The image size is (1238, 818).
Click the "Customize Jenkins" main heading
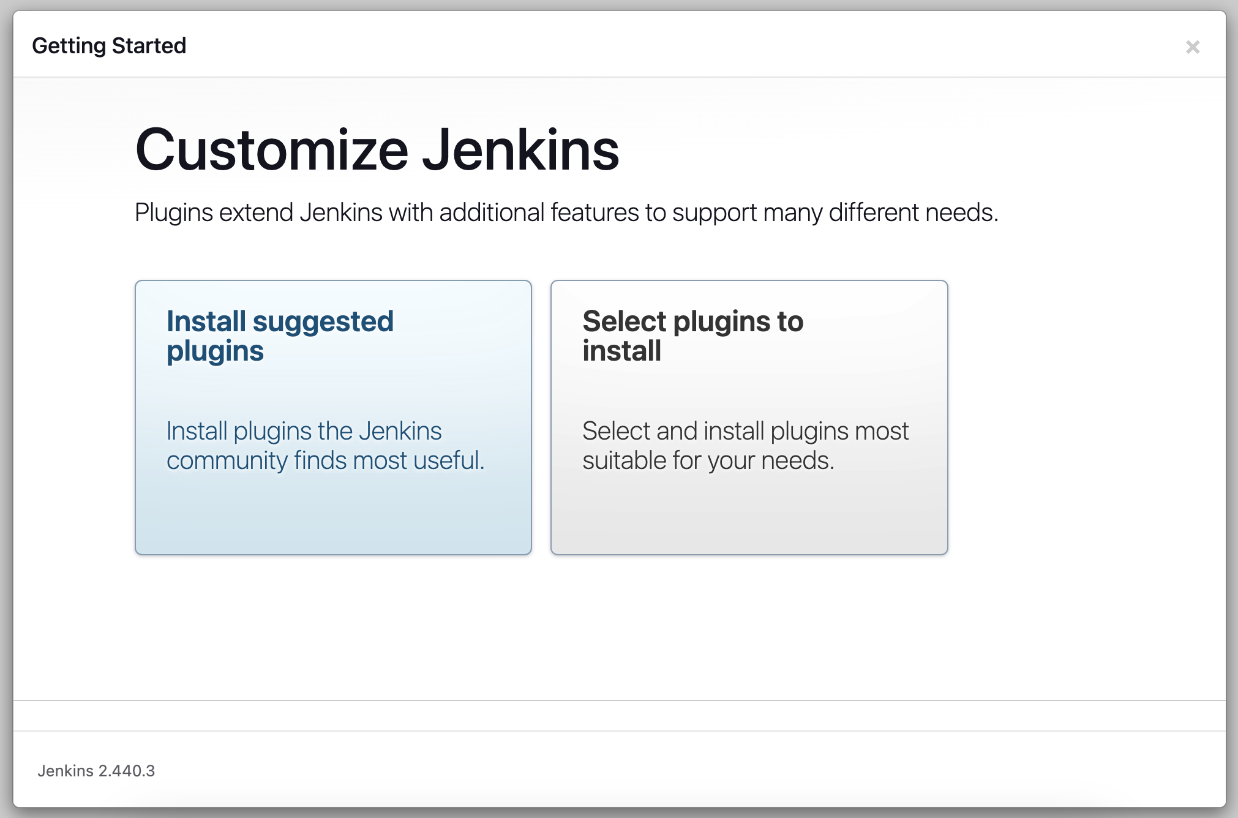(377, 150)
